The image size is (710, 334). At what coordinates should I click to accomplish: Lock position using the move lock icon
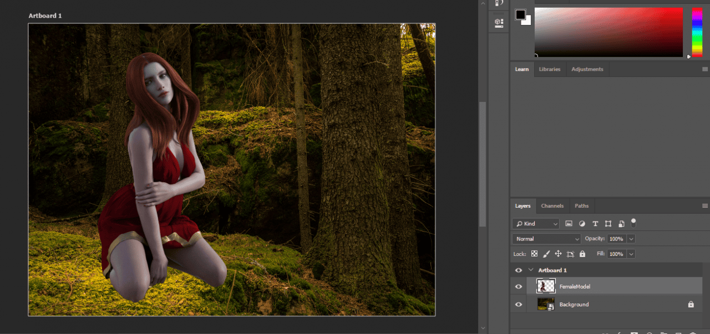[x=559, y=254]
